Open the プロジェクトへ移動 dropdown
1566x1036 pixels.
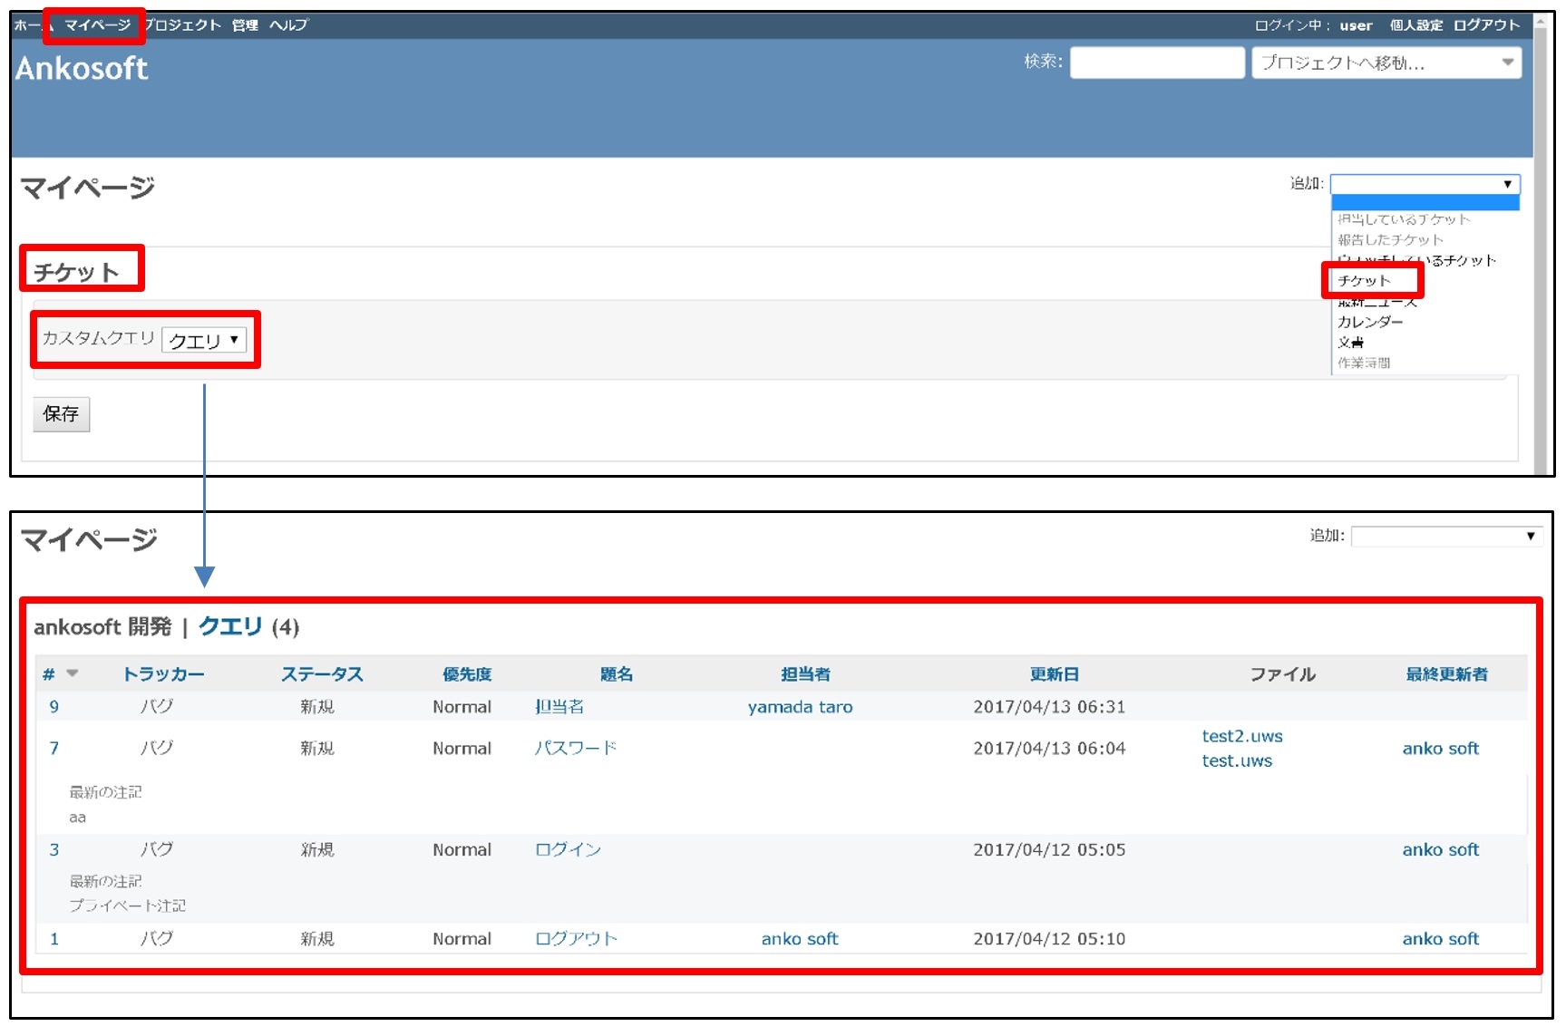click(x=1386, y=63)
